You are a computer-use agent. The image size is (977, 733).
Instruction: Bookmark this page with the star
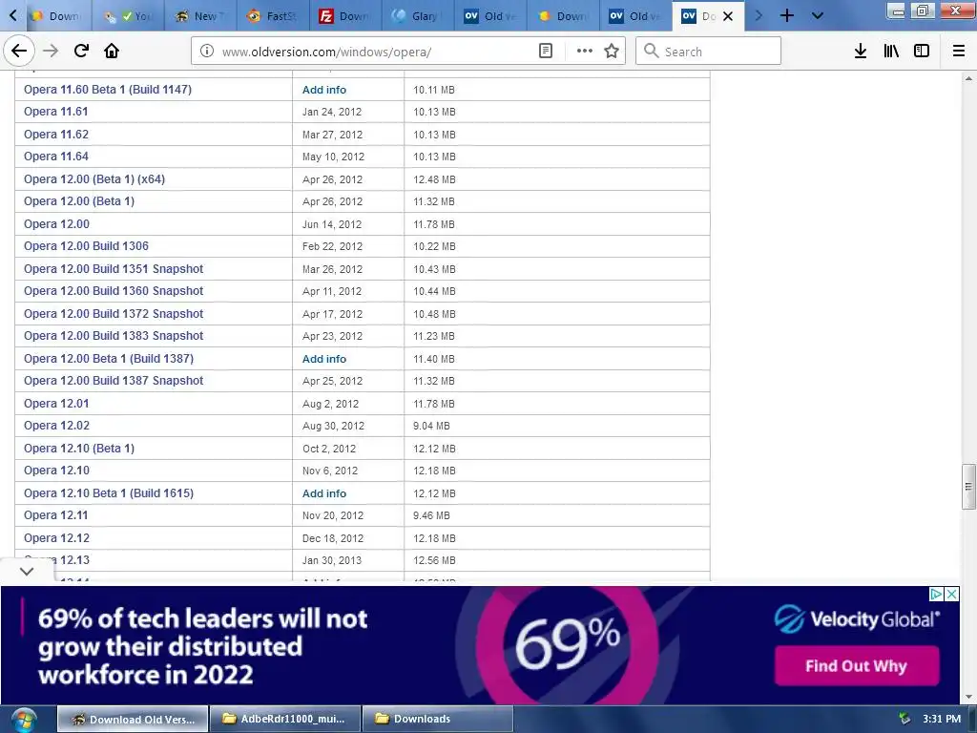coord(612,52)
